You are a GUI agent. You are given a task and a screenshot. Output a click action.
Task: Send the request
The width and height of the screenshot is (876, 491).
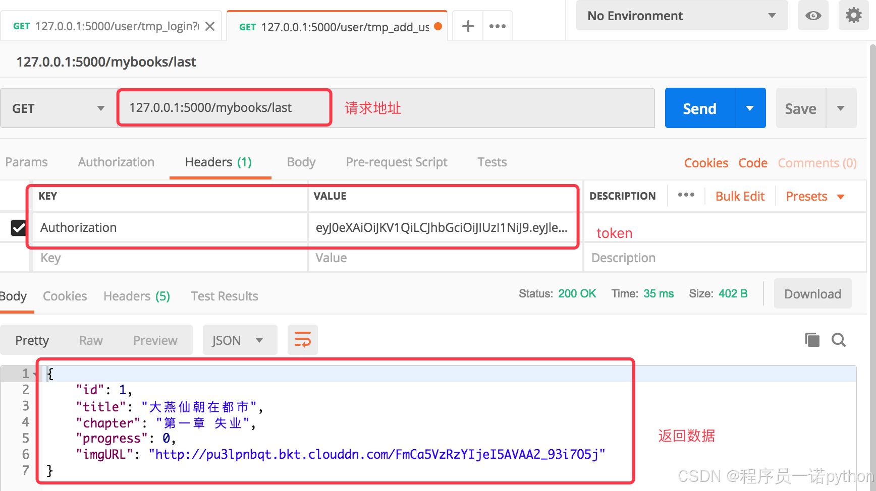pos(700,108)
